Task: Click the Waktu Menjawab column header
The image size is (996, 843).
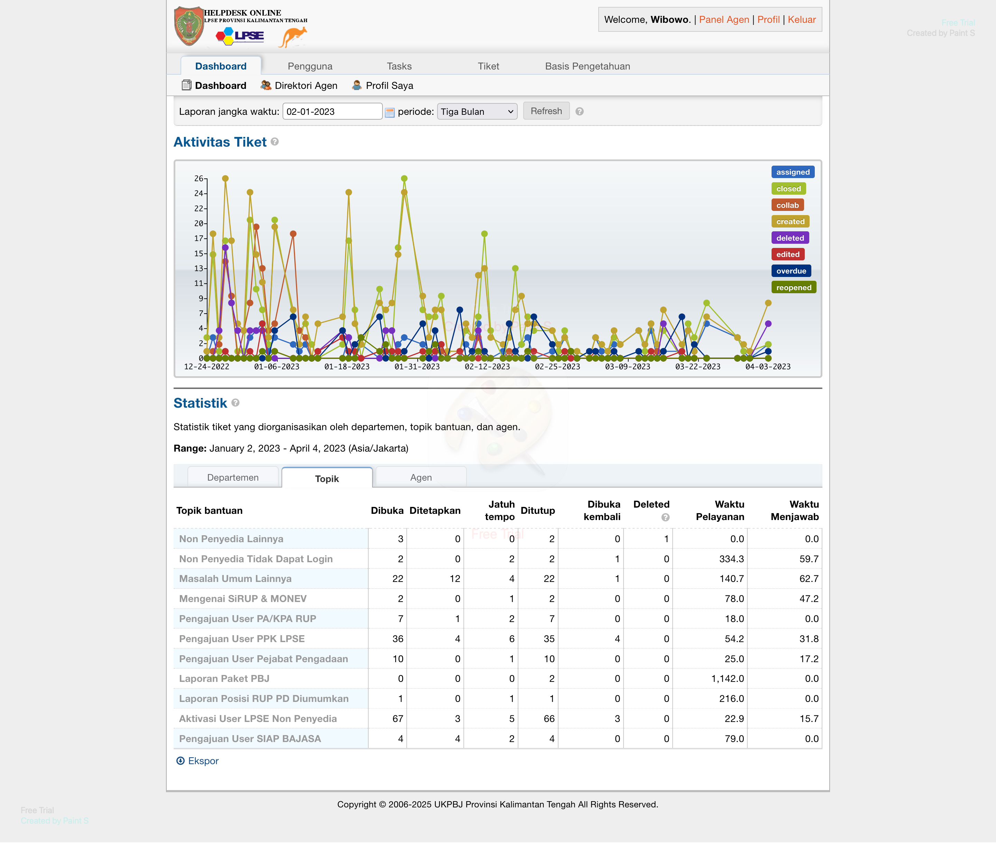Action: click(x=794, y=510)
